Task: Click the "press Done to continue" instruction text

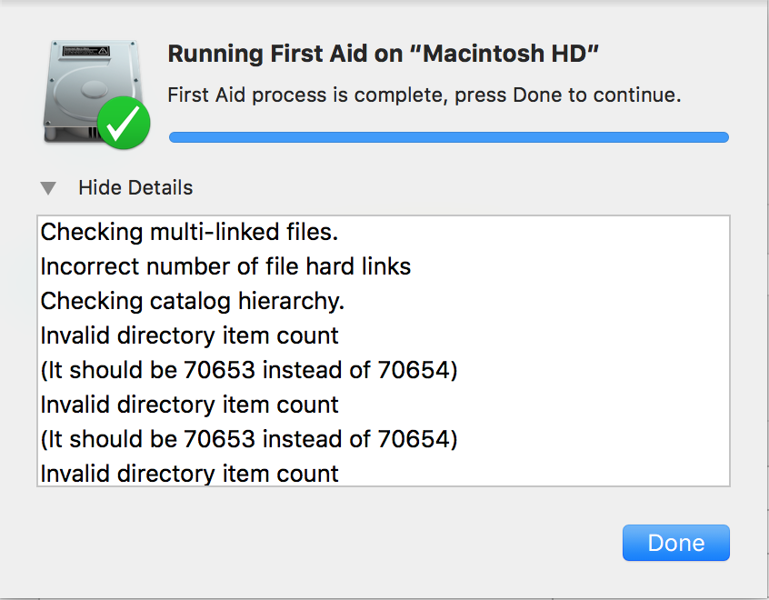Action: coord(564,95)
